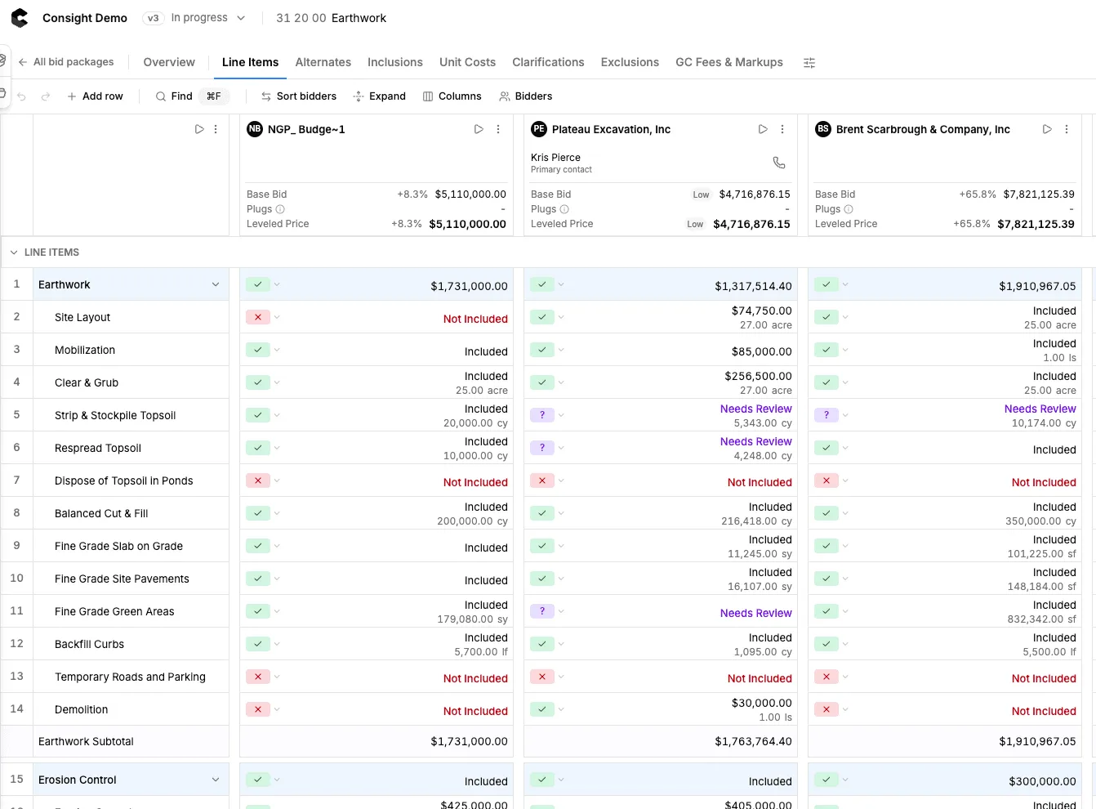The height and width of the screenshot is (809, 1096).
Task: Go to the Unit Costs tab
Action: [x=467, y=62]
